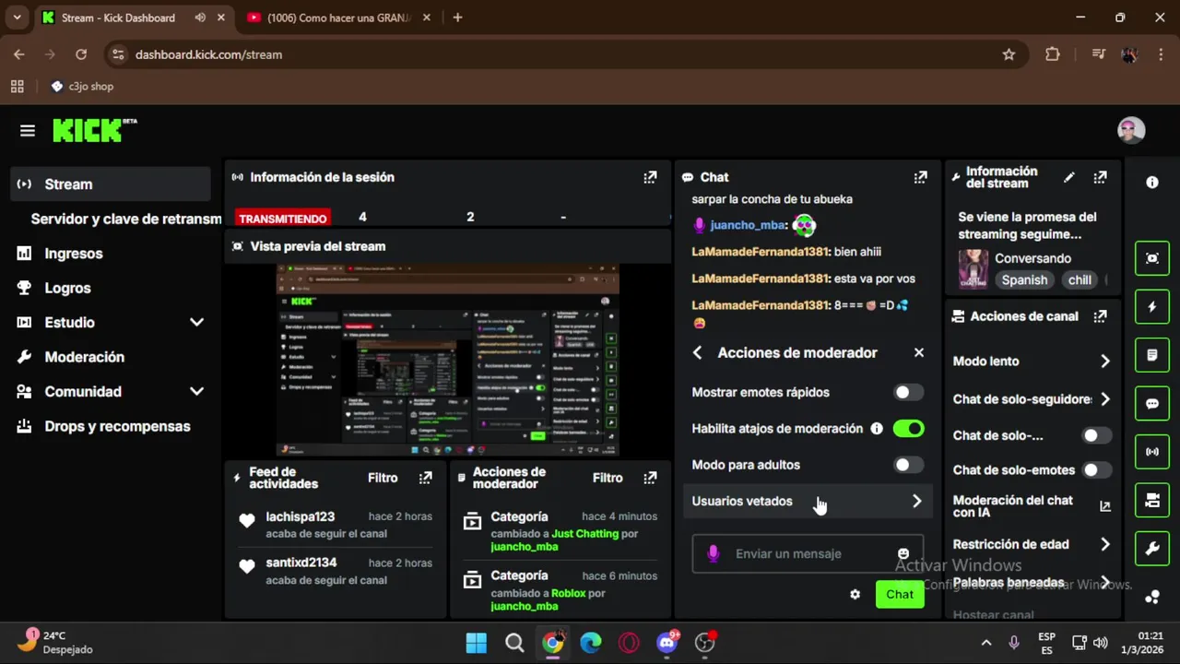Image resolution: width=1180 pixels, height=664 pixels.
Task: Toggle channel actions widget in right sidebar
Action: click(1152, 501)
